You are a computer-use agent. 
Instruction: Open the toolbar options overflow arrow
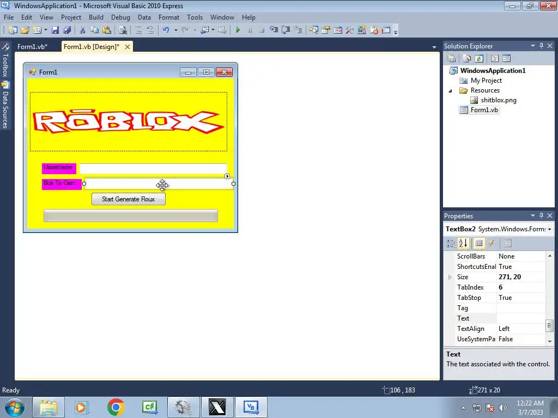396,32
